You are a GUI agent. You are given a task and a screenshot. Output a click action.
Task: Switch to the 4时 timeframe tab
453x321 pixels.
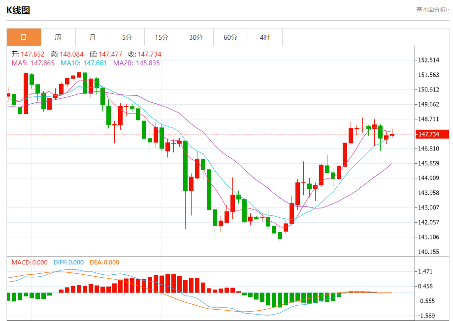coord(265,37)
